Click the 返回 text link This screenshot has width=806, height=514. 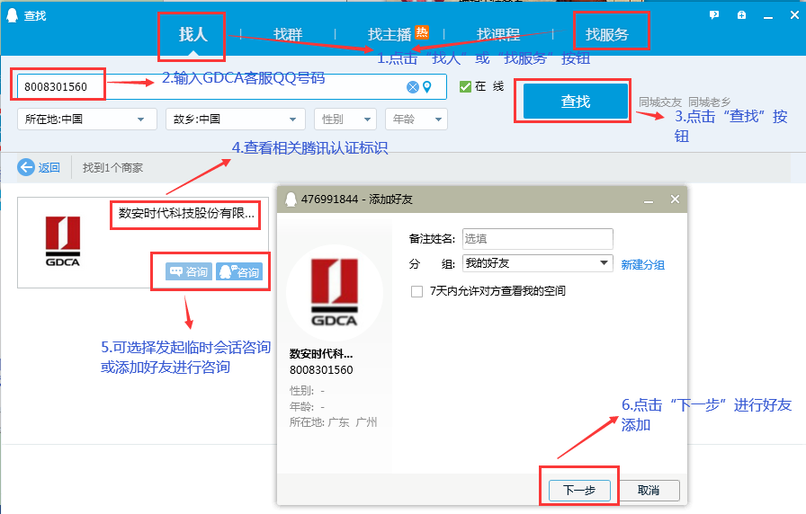49,168
